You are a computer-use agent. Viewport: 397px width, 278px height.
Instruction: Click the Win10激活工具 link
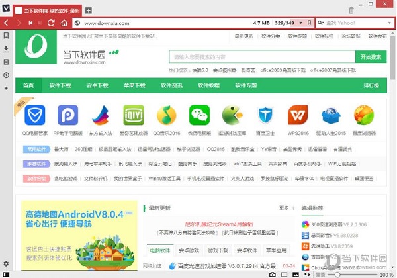click(x=164, y=179)
